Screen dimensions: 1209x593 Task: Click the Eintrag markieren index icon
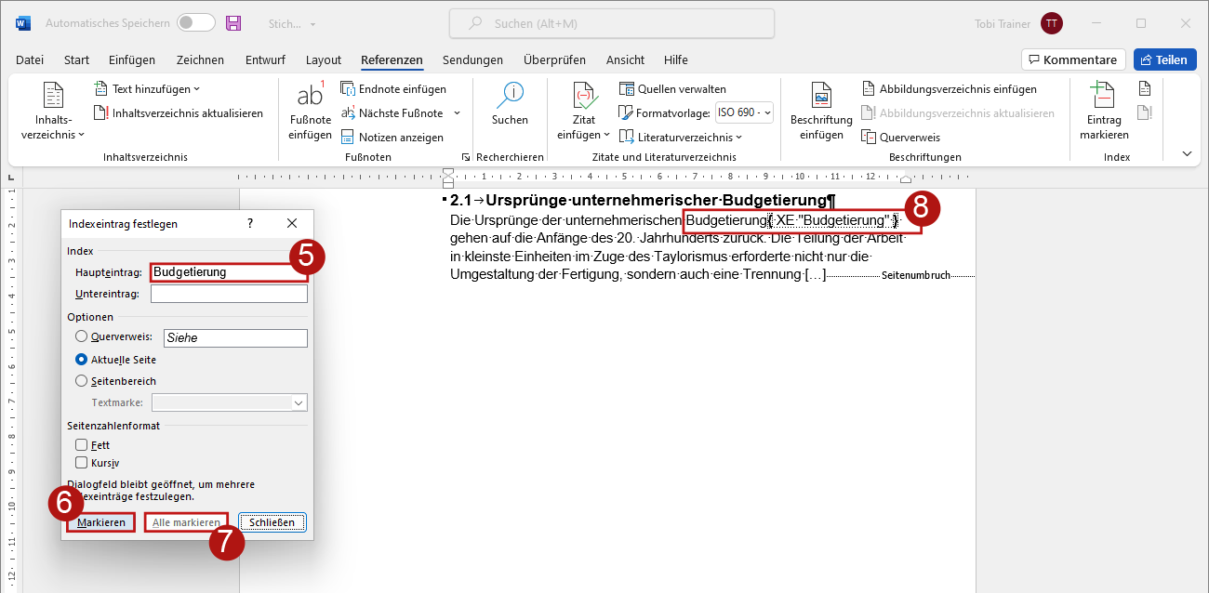coord(1103,98)
